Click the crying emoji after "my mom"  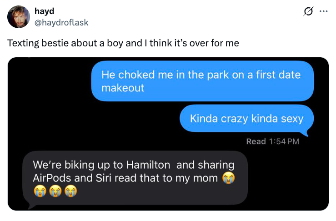(x=228, y=178)
